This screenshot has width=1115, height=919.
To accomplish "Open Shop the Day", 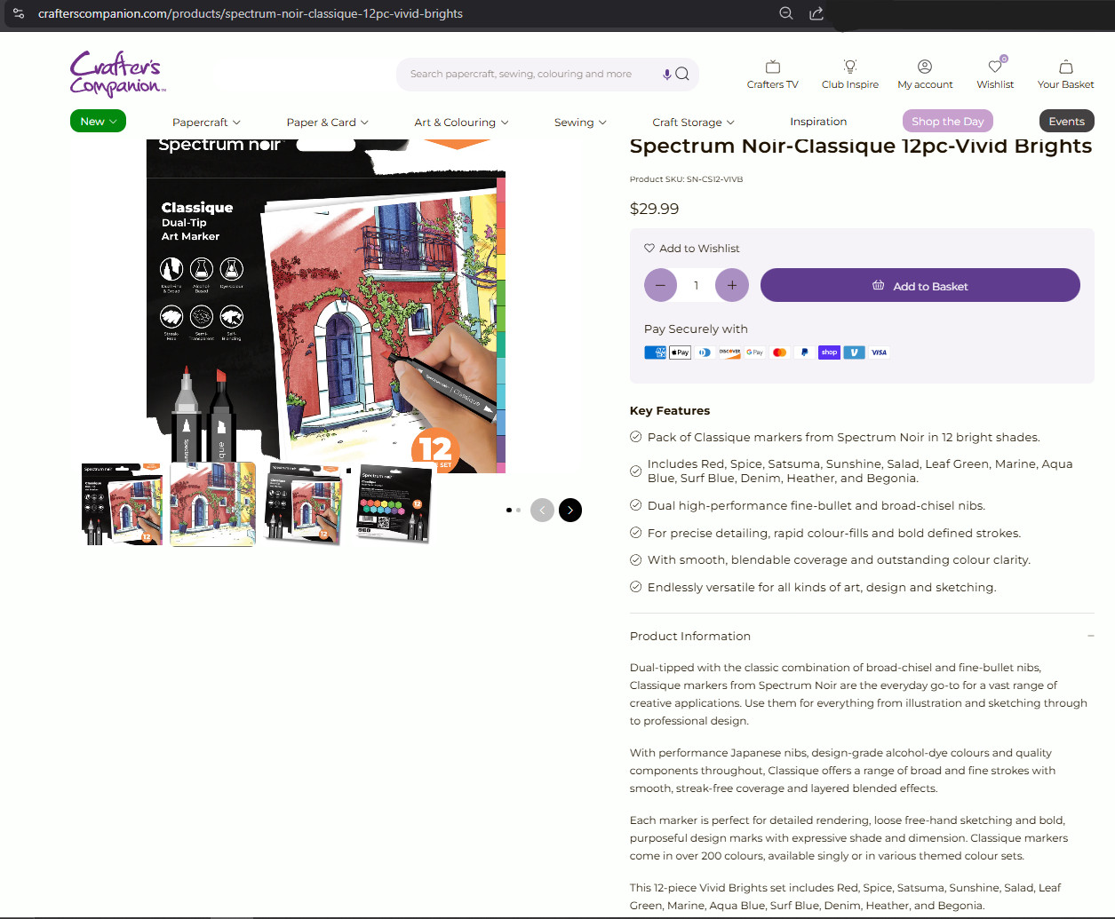I will pyautogui.click(x=947, y=121).
